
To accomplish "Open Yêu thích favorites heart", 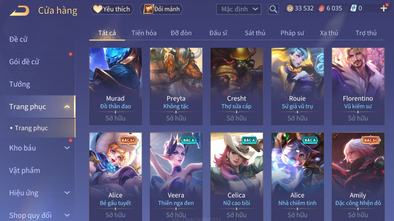I will pos(112,9).
